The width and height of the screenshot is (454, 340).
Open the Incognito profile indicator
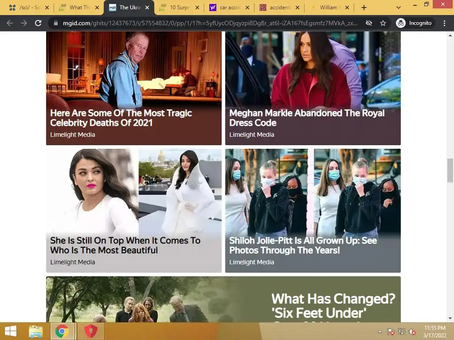tap(414, 23)
